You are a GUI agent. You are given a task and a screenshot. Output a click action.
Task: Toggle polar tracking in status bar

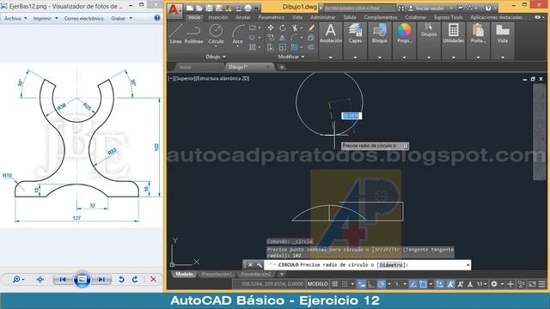point(381,284)
